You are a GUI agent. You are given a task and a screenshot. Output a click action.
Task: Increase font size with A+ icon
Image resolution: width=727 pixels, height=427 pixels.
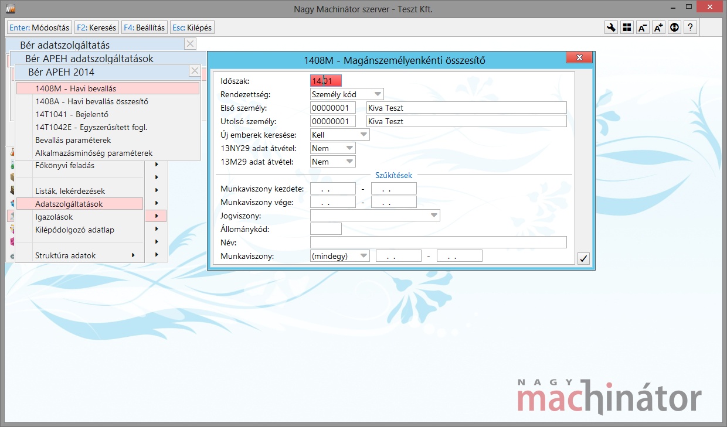pos(659,28)
